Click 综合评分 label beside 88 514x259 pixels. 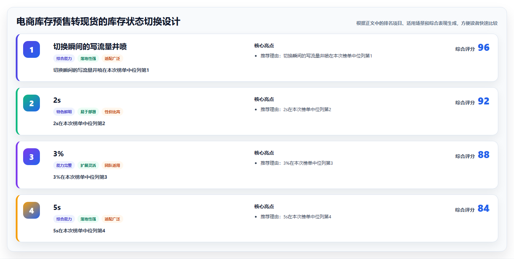point(465,156)
